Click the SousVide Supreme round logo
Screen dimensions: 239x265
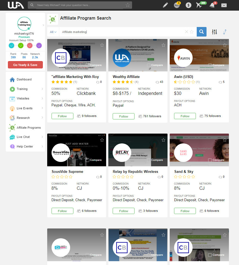(61, 153)
